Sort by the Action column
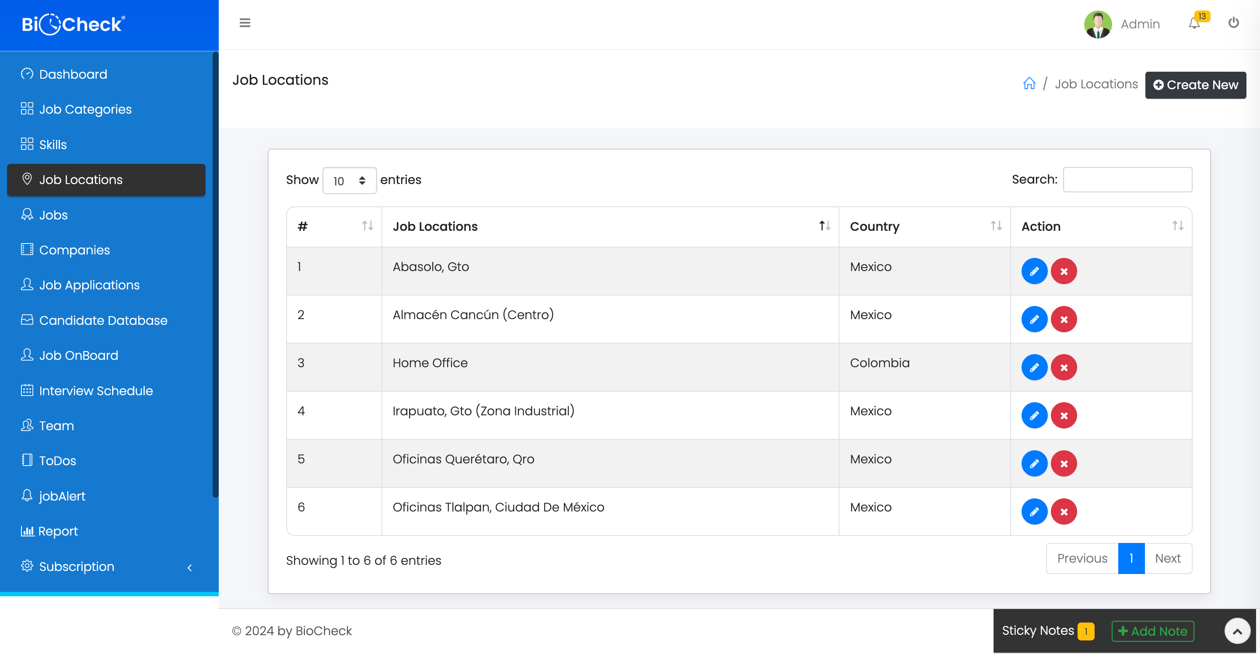 (x=1101, y=226)
